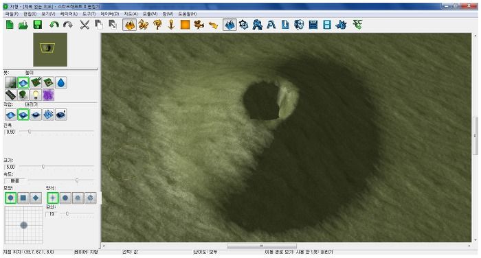
Task: Open the 도구(T) menu
Action: pyautogui.click(x=89, y=14)
